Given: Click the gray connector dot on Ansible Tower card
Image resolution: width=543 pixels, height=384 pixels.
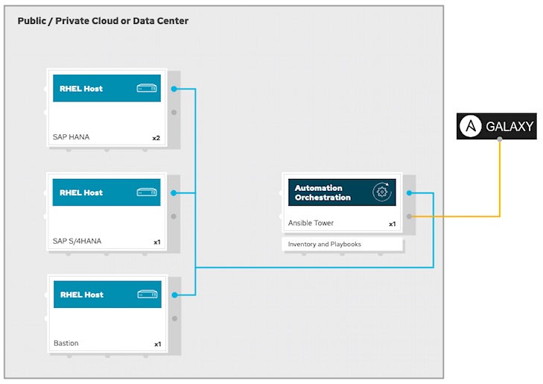Looking at the screenshot, I should pyautogui.click(x=410, y=217).
